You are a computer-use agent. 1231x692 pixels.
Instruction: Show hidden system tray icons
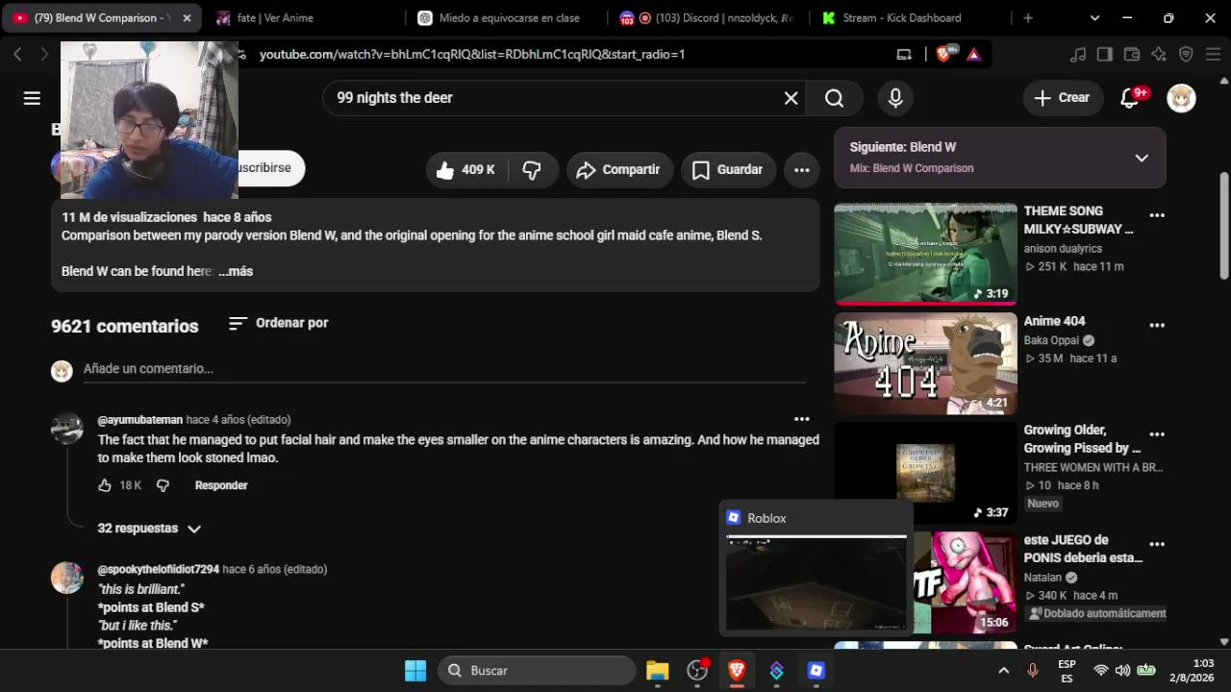point(1003,670)
